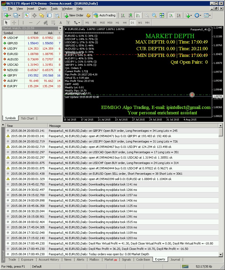The width and height of the screenshot is (225, 270).
Task: Click the Bid column header
Action: [x=32, y=33]
